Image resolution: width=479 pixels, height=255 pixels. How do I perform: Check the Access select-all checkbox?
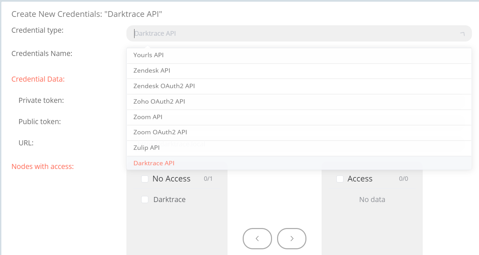pos(340,179)
